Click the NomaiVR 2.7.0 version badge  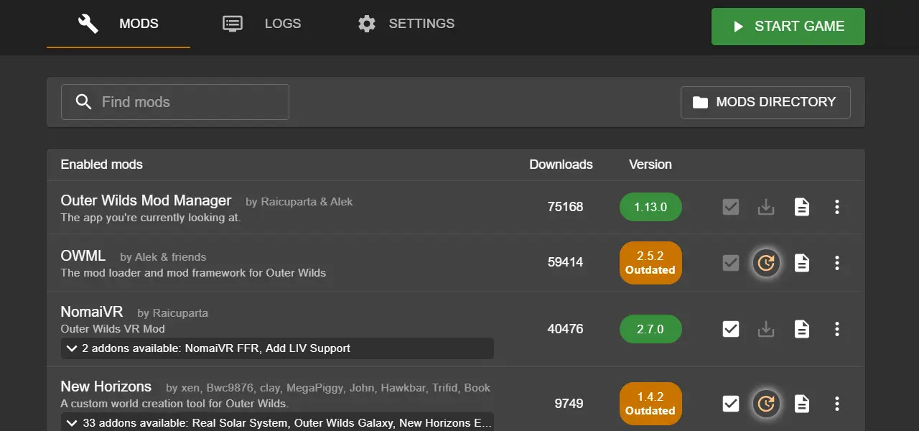point(650,329)
